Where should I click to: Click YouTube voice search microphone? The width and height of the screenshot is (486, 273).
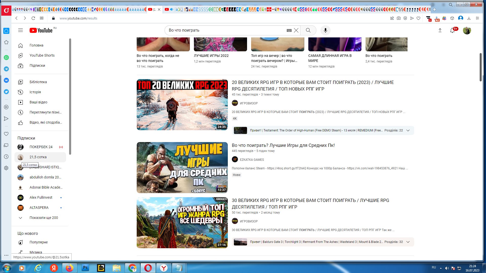pyautogui.click(x=326, y=30)
